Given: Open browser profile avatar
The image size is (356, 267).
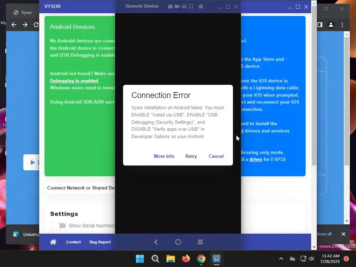Looking at the screenshot, I should (x=331, y=25).
